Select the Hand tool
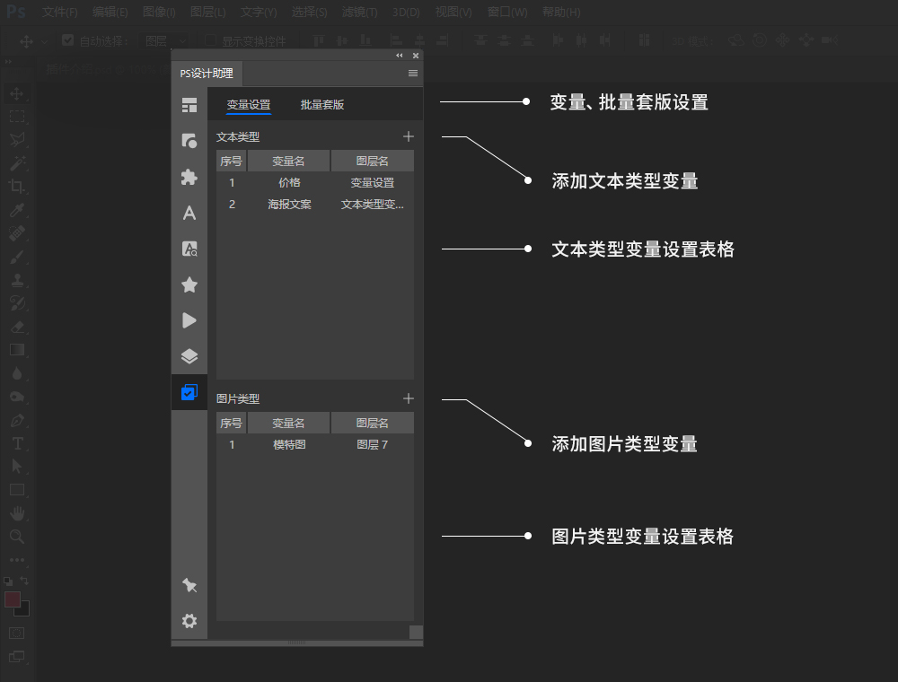This screenshot has height=682, width=898. pyautogui.click(x=18, y=513)
